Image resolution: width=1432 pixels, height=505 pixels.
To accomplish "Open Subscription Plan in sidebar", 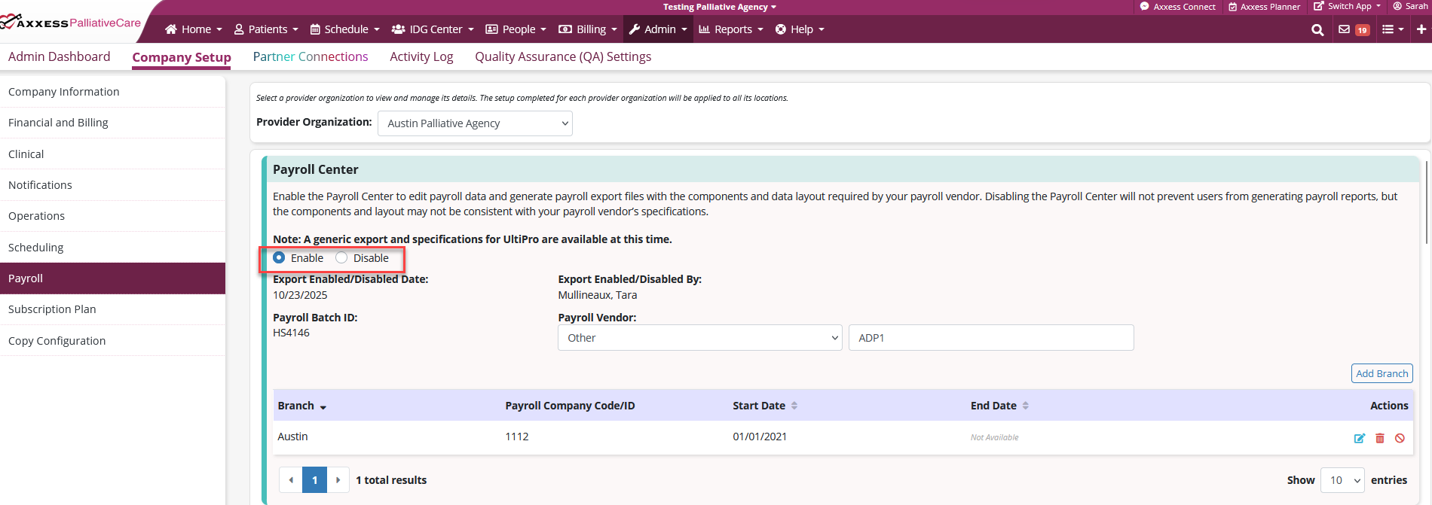I will 52,309.
